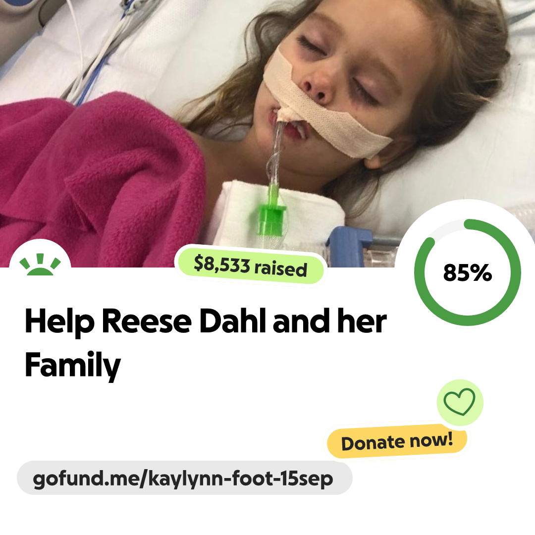The image size is (535, 535).
Task: Open the campaign photo of the child
Action: coord(267,133)
